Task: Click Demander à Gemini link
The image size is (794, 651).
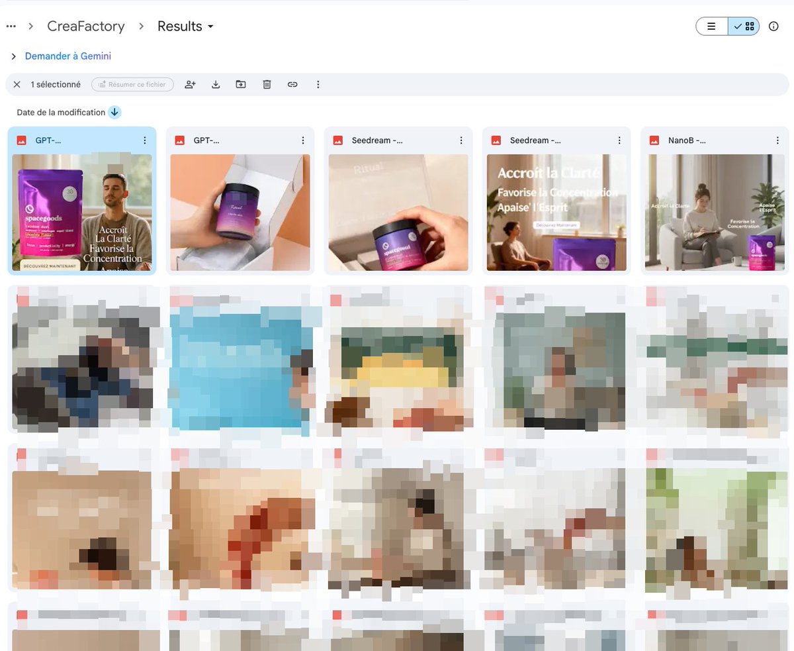Action: 68,56
